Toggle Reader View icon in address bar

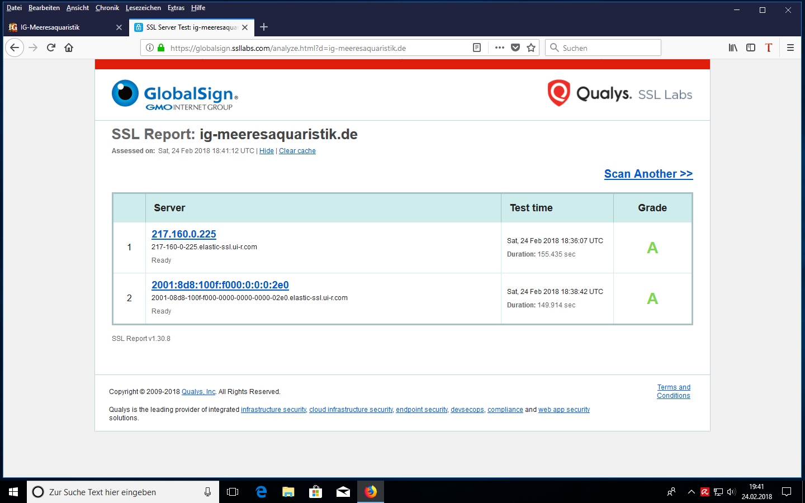477,48
